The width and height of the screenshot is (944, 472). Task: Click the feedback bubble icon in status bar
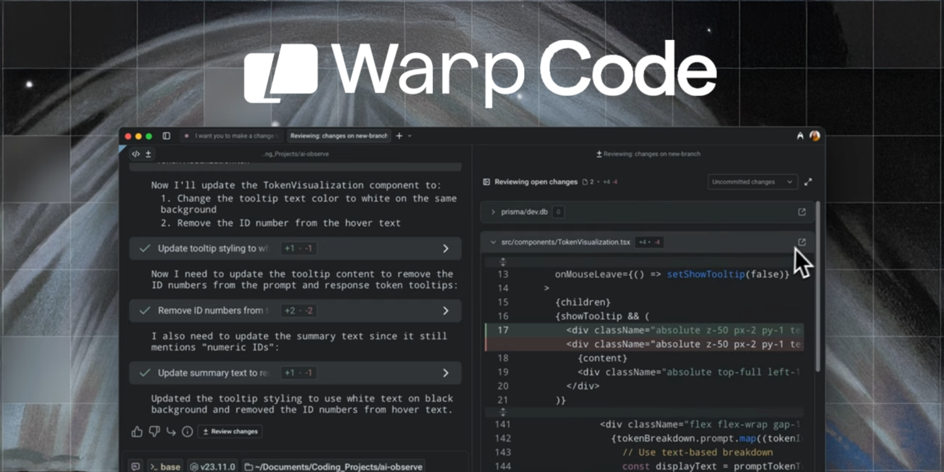[135, 466]
